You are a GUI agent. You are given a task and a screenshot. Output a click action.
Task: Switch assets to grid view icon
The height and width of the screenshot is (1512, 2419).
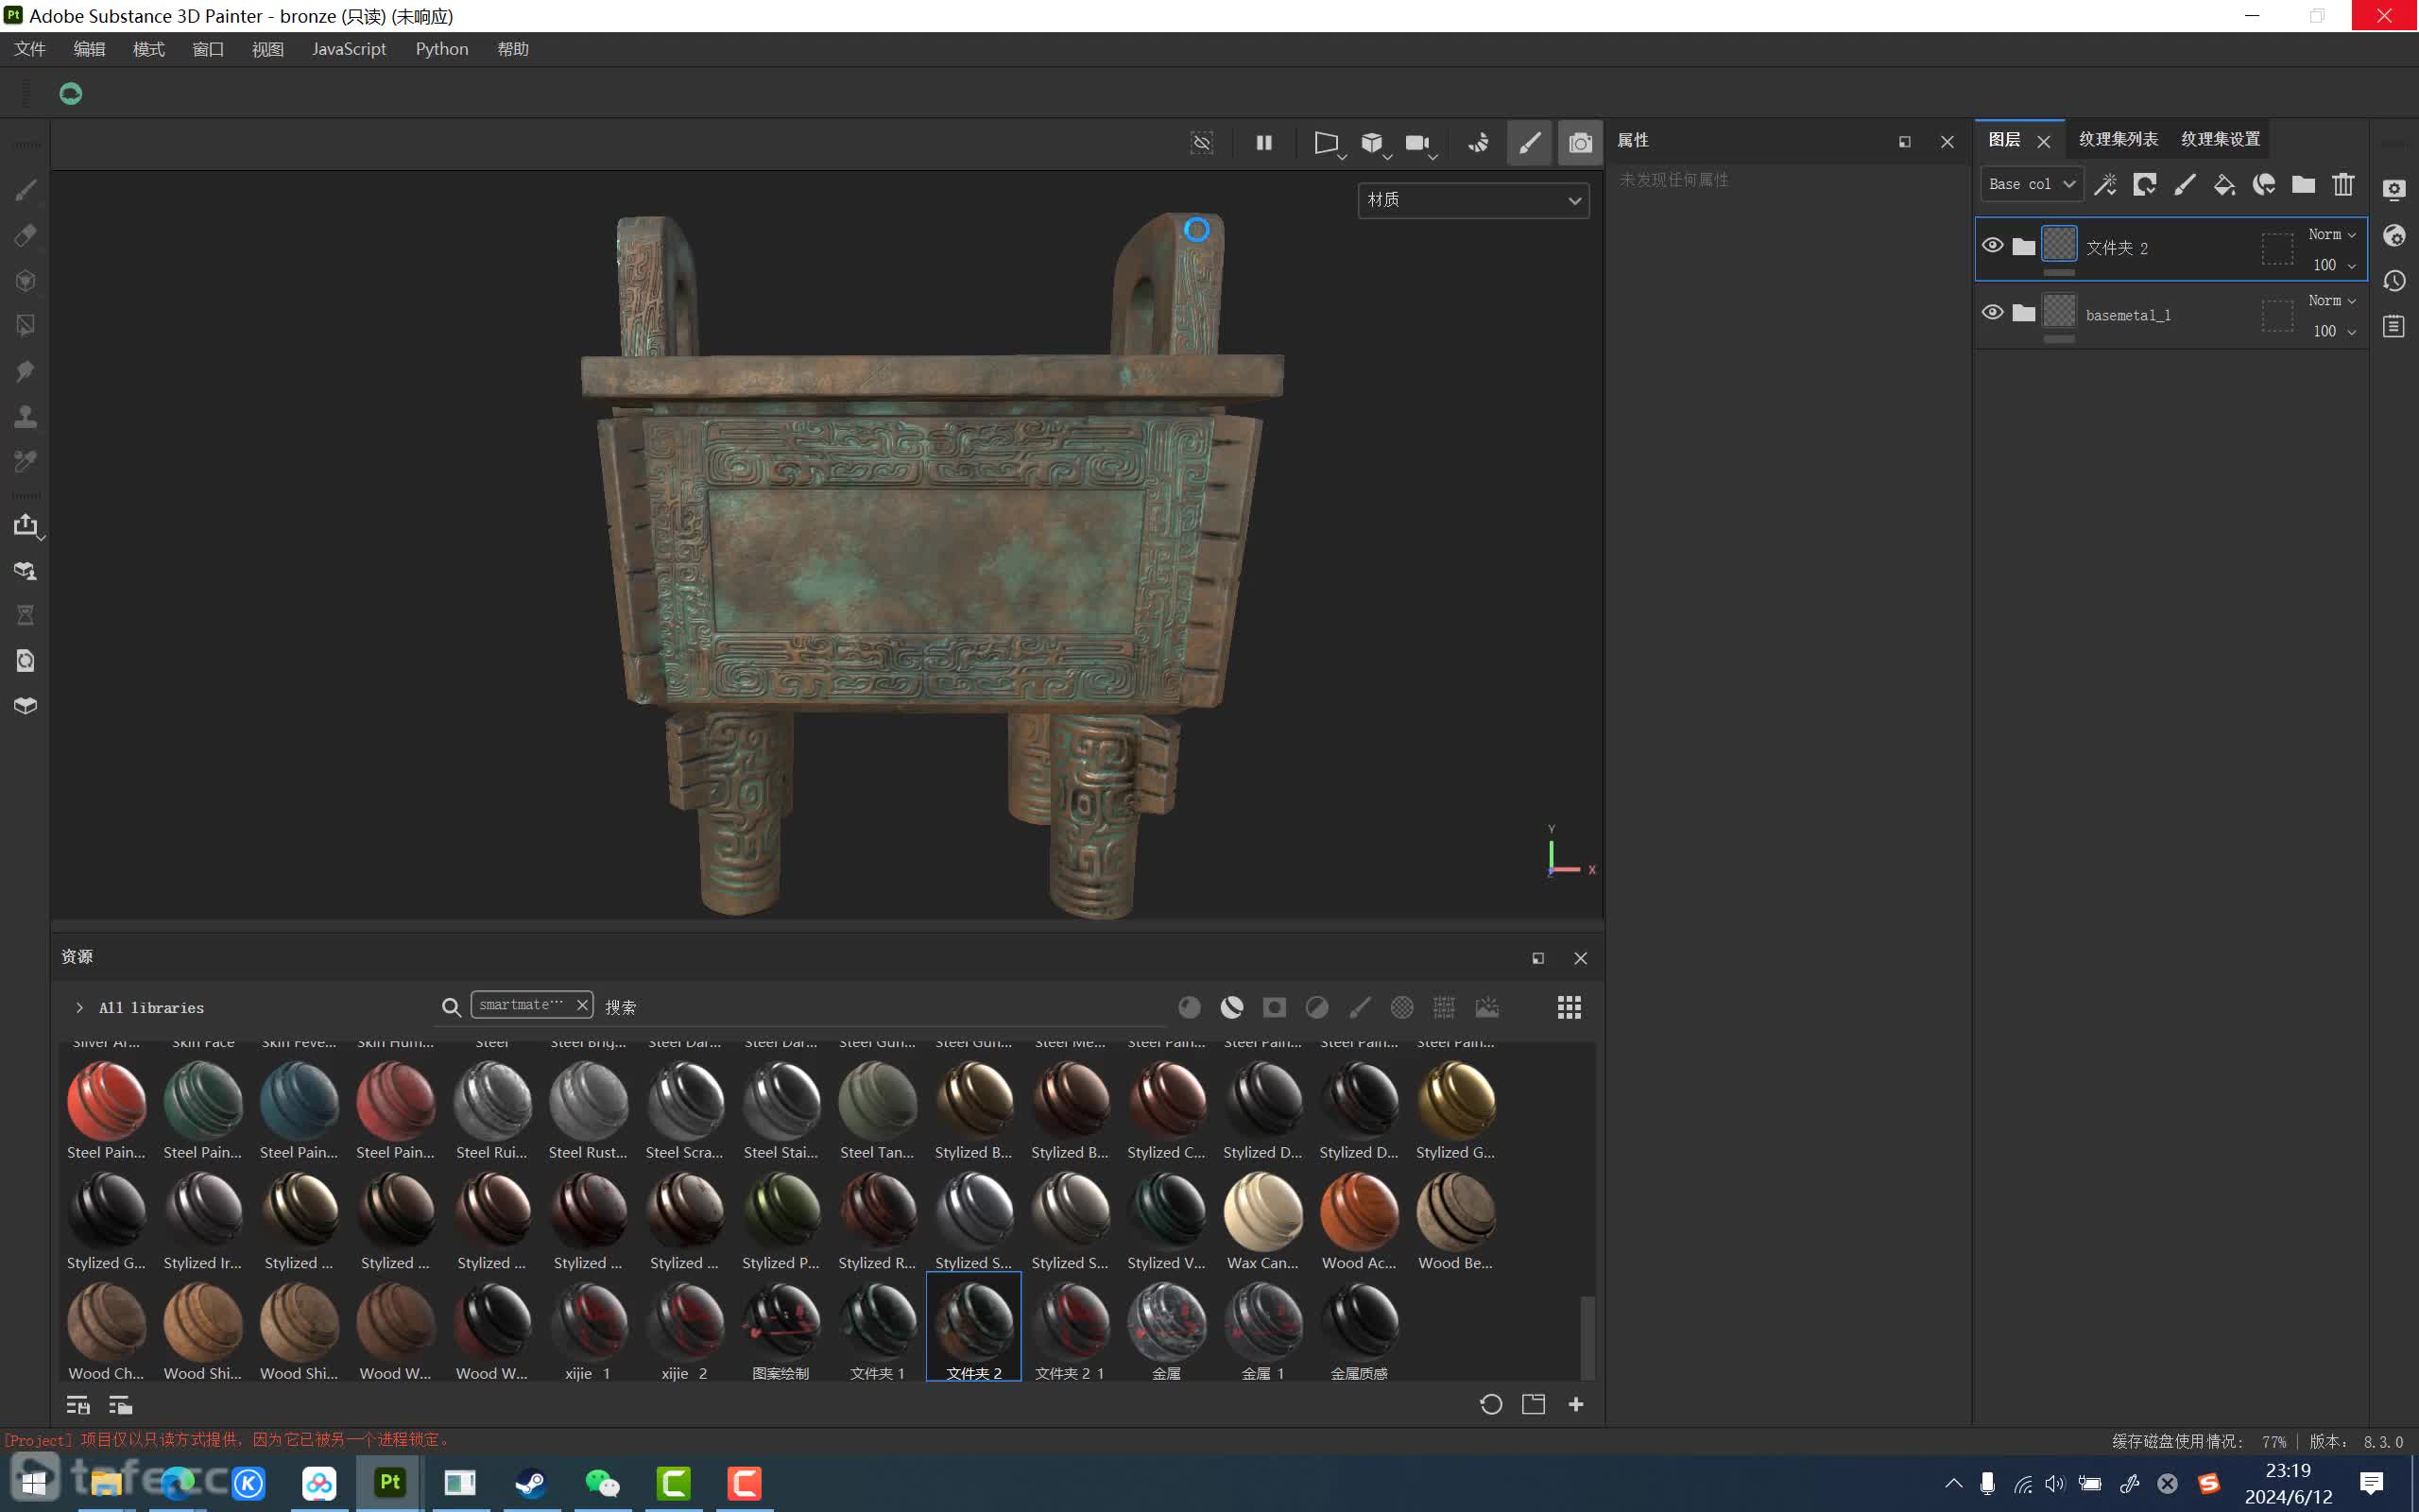click(x=1570, y=1008)
